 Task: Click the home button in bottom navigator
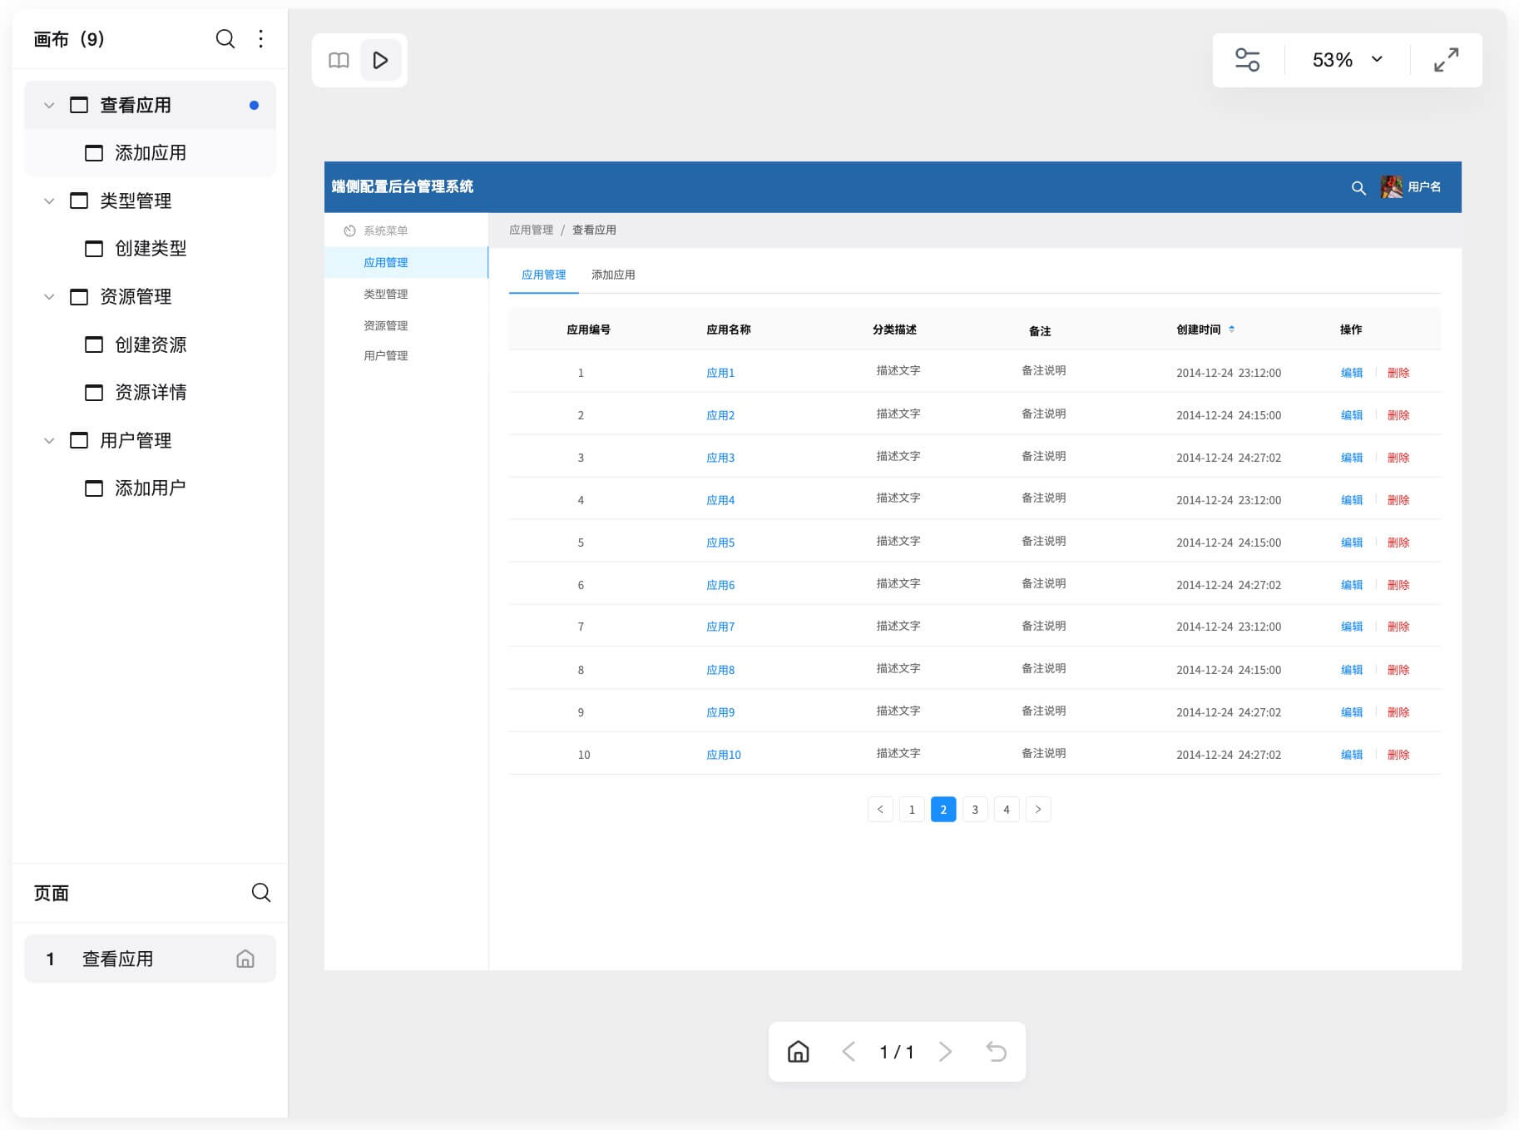[799, 1052]
